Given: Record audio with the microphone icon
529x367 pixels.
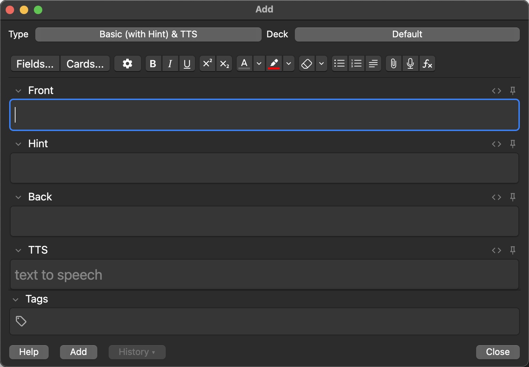Looking at the screenshot, I should click(410, 64).
